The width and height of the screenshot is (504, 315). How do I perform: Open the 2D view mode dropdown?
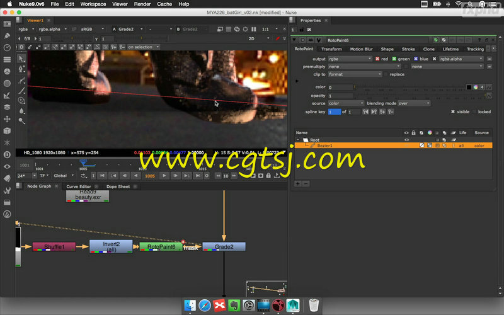[x=259, y=38]
